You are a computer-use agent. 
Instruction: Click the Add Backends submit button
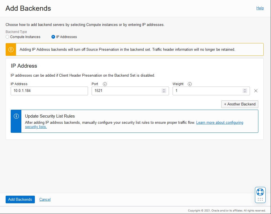click(x=20, y=199)
